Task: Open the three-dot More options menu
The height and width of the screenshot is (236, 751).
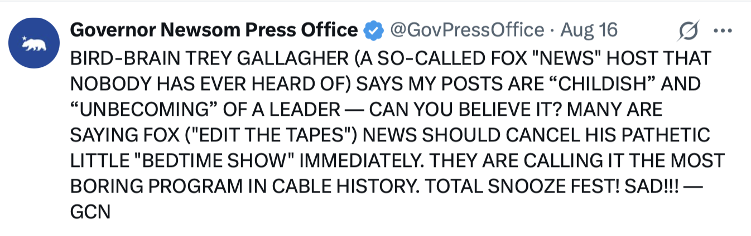Action: (x=723, y=31)
